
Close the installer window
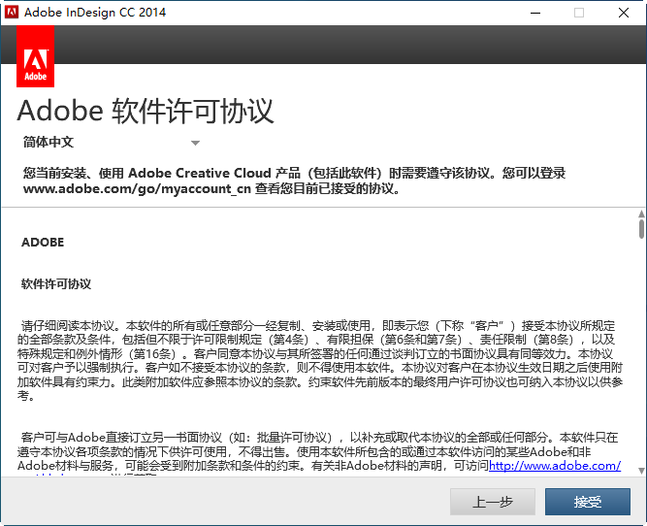[624, 13]
